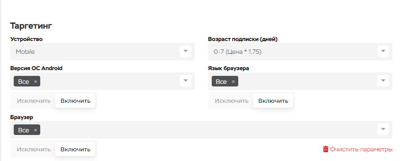Remove the 'Все' tag in Язык браузера
This screenshot has width=400, height=161.
pos(233,82)
